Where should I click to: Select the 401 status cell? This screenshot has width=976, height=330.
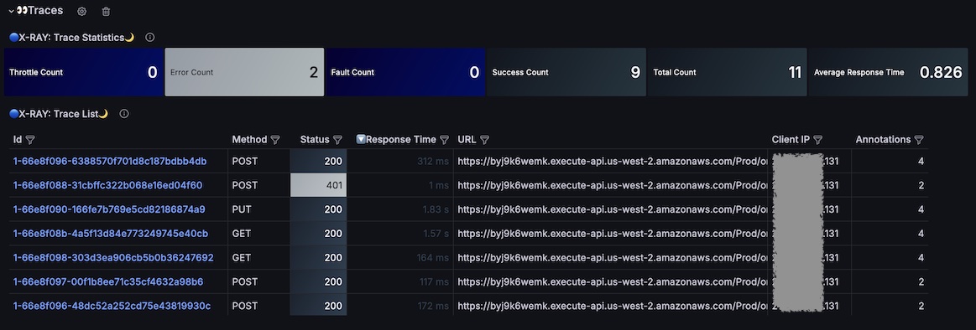click(318, 185)
